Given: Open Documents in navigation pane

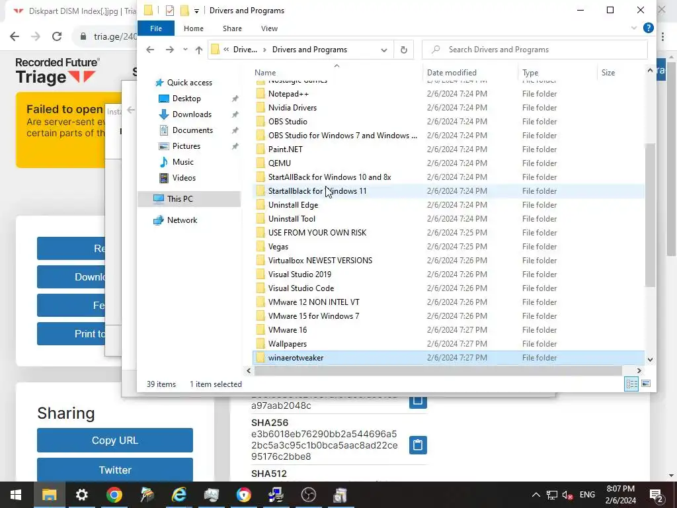Looking at the screenshot, I should pyautogui.click(x=192, y=130).
